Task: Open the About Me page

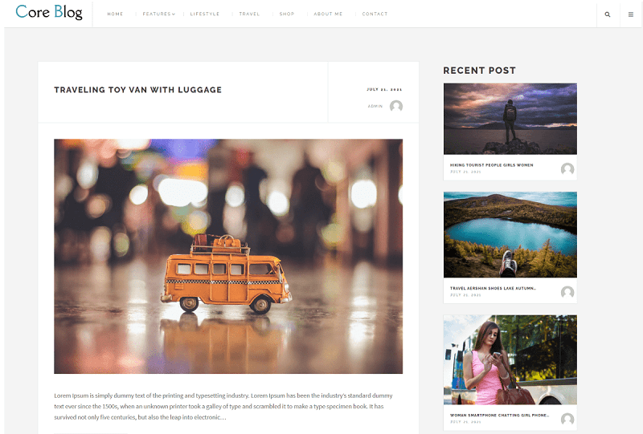Action: 328,14
